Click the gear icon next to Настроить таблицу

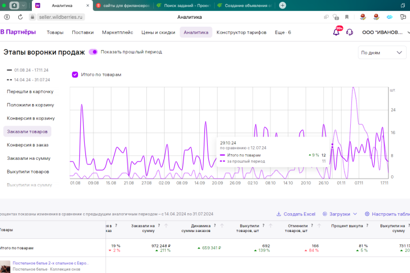point(367,214)
